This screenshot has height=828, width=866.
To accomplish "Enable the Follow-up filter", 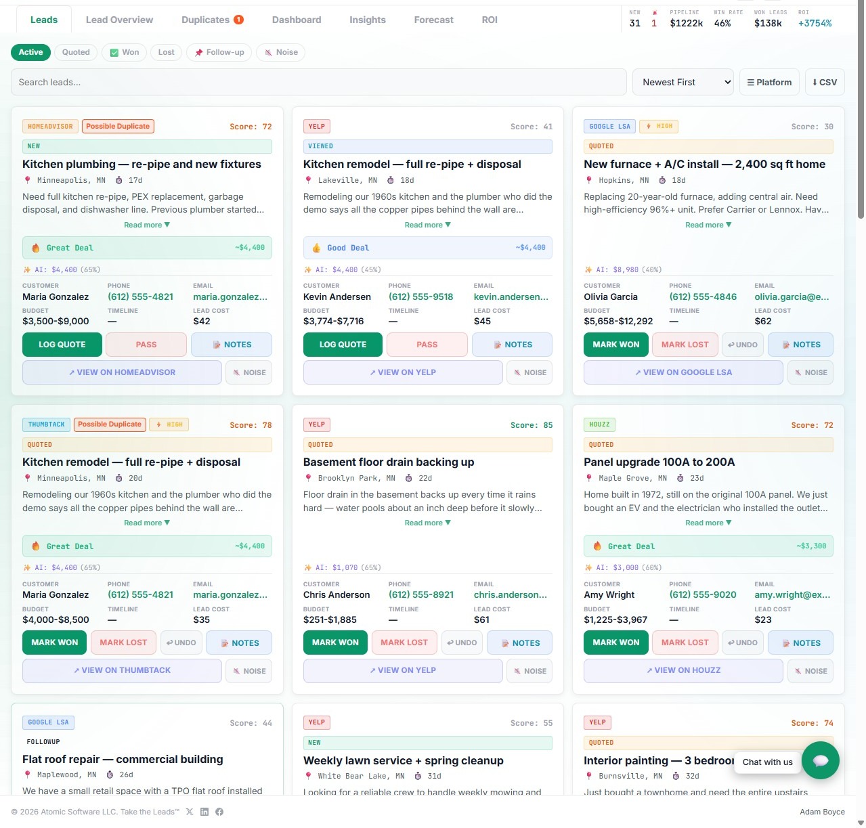I will coord(218,52).
